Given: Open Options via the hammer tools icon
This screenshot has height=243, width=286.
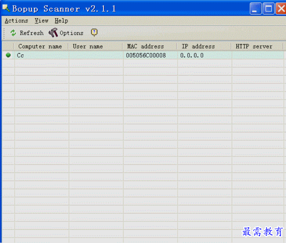Looking at the screenshot, I should point(53,33).
